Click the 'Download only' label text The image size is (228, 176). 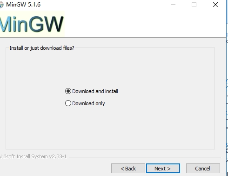click(88, 103)
